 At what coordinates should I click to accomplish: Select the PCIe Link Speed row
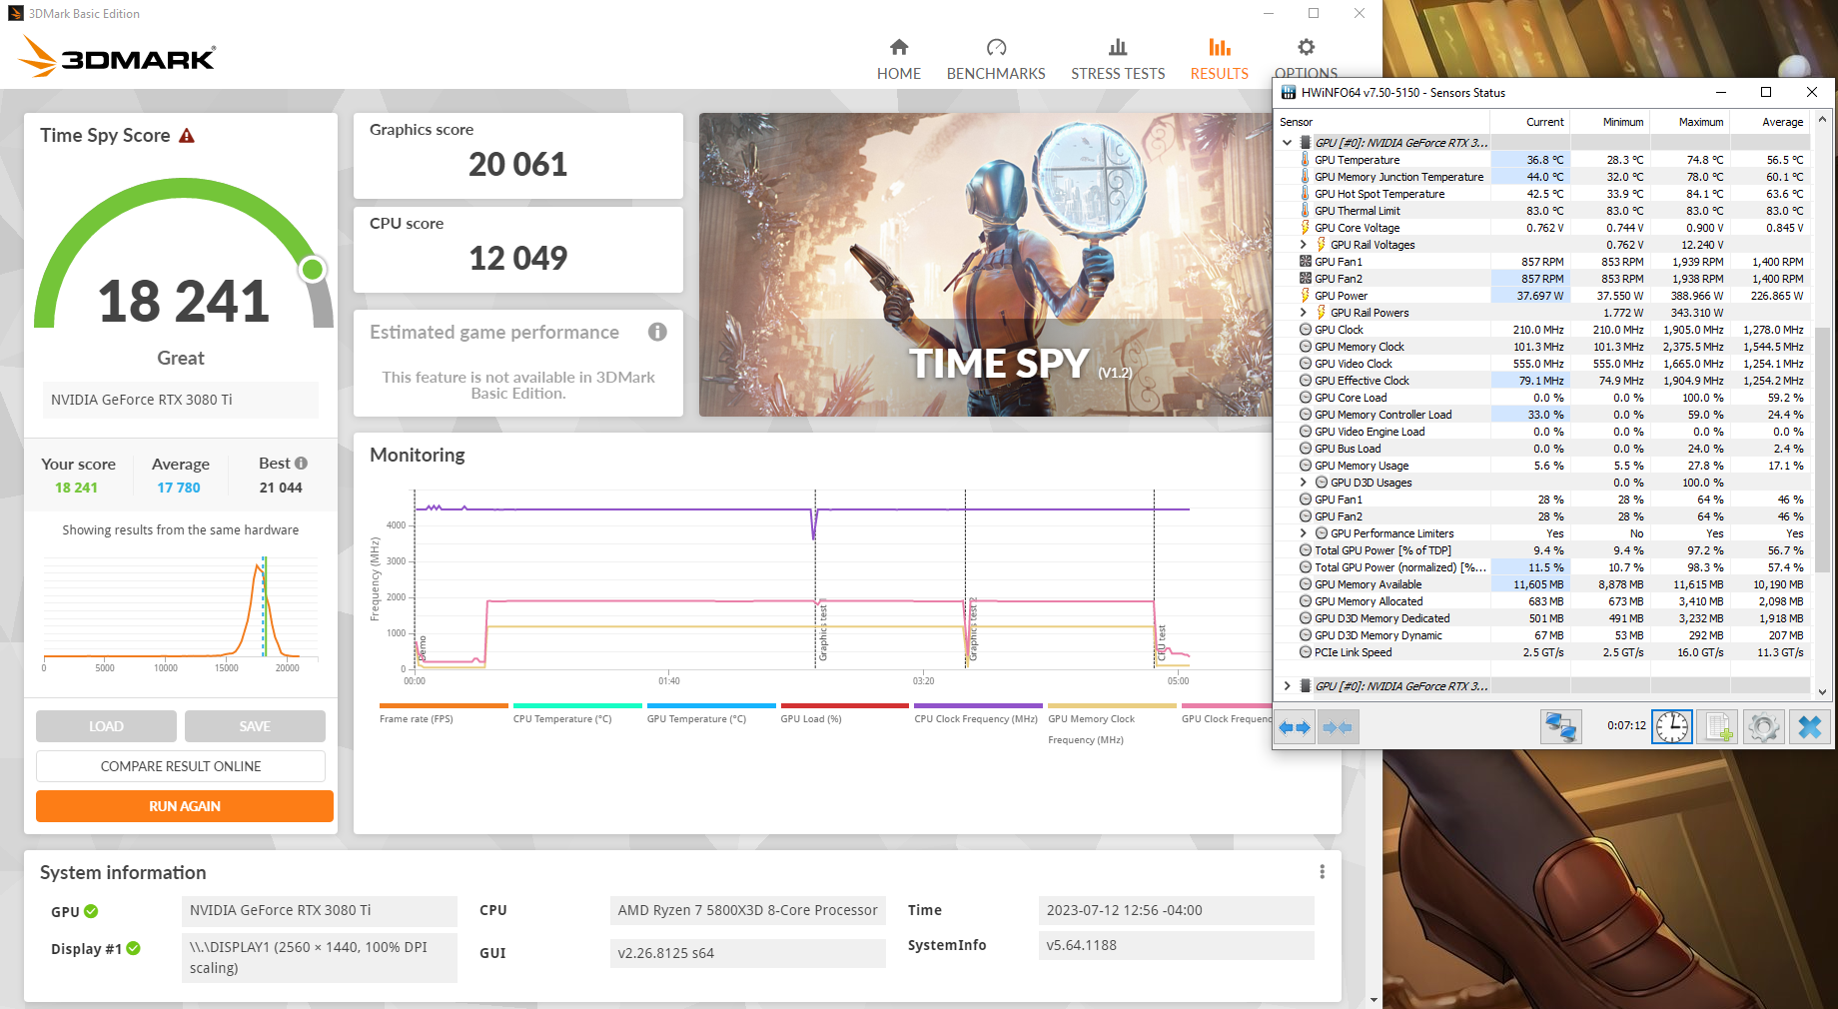point(1543,652)
